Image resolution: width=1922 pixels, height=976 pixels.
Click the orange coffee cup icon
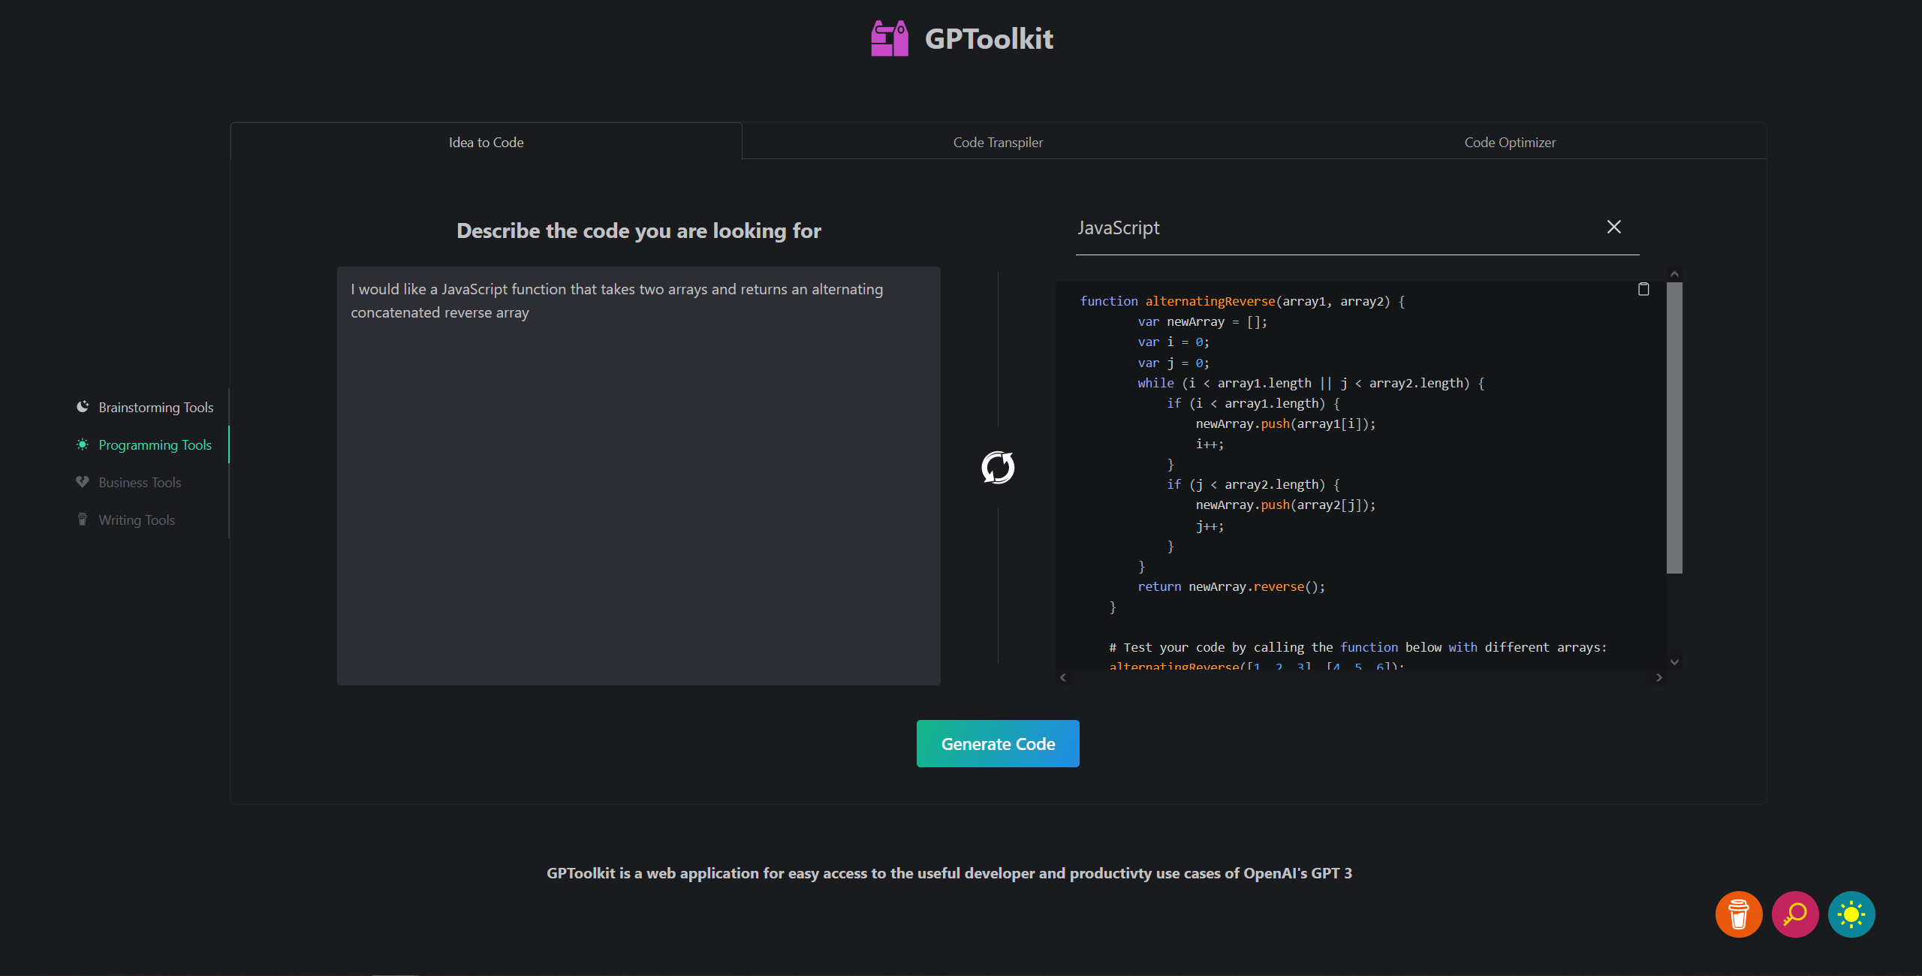tap(1739, 914)
